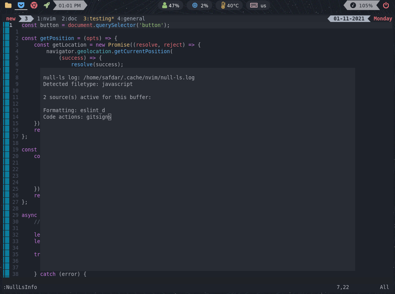Image resolution: width=395 pixels, height=294 pixels.
Task: Switch to tmux window 4:general
Action: pyautogui.click(x=131, y=18)
